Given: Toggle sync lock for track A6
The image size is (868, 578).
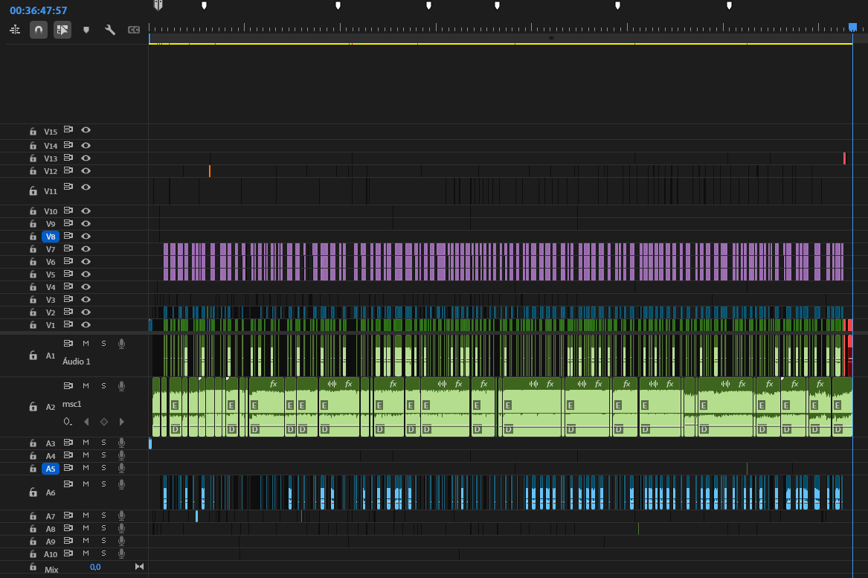Looking at the screenshot, I should (x=68, y=484).
